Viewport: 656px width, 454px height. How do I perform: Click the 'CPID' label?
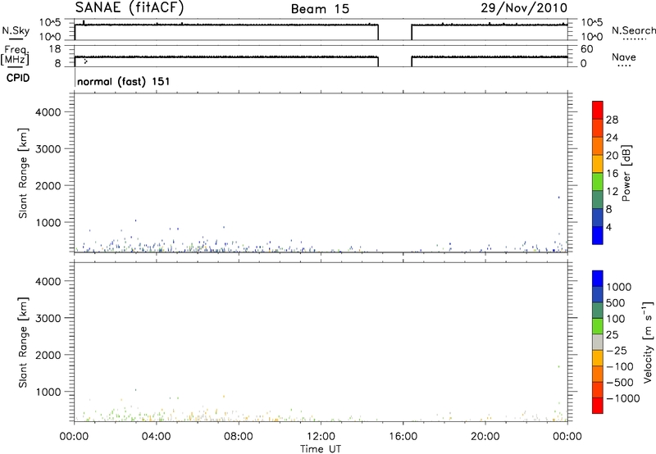(x=18, y=78)
